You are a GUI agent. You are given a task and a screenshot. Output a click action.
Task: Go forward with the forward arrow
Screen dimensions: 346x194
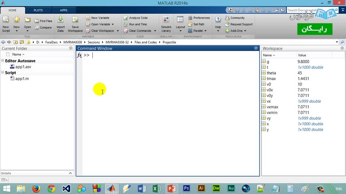point(9,42)
